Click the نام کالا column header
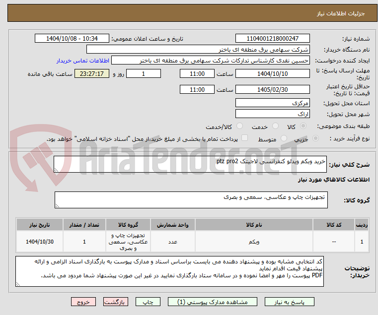The height and width of the screenshot is (315, 378). tap(254, 225)
